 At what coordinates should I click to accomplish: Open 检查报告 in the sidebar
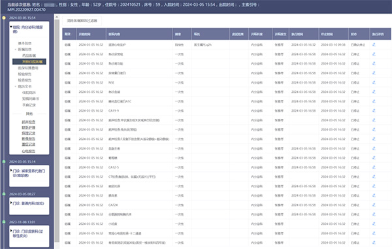pos(25,80)
